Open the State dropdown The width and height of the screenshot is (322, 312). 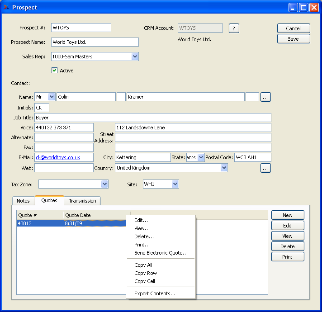pyautogui.click(x=201, y=157)
